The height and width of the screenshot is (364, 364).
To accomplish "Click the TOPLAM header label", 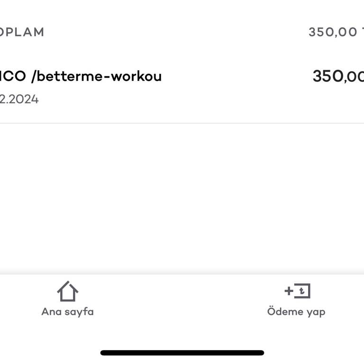I will (x=22, y=32).
